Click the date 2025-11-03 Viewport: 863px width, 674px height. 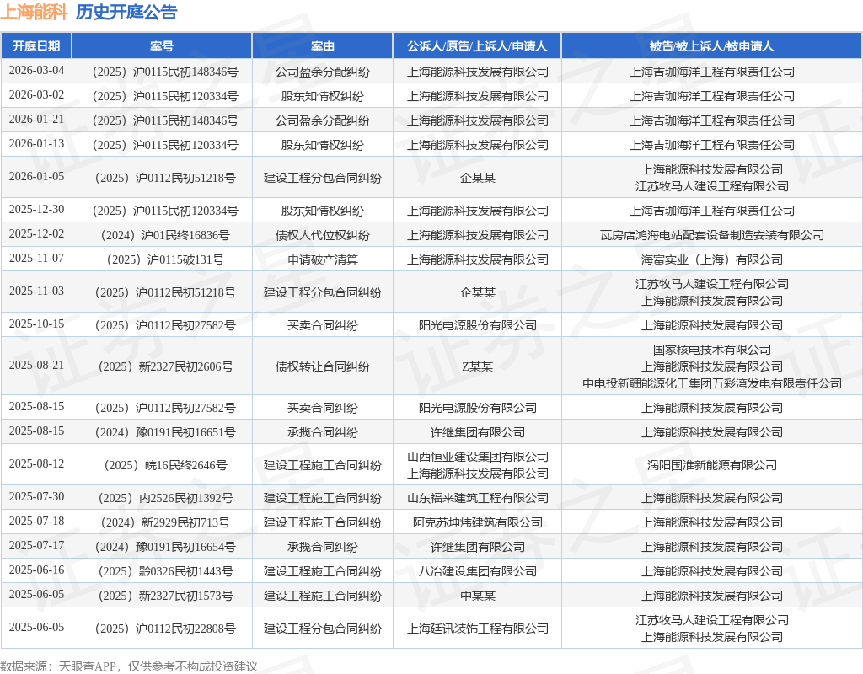36,291
